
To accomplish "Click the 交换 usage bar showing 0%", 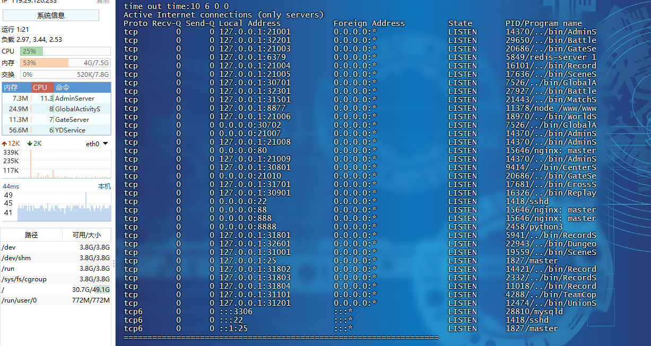I will point(65,75).
